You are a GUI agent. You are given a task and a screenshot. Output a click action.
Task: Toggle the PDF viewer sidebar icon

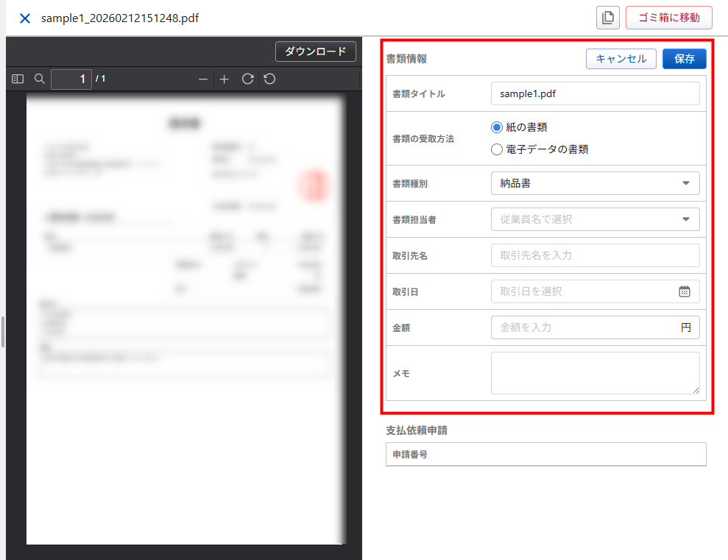click(18, 79)
